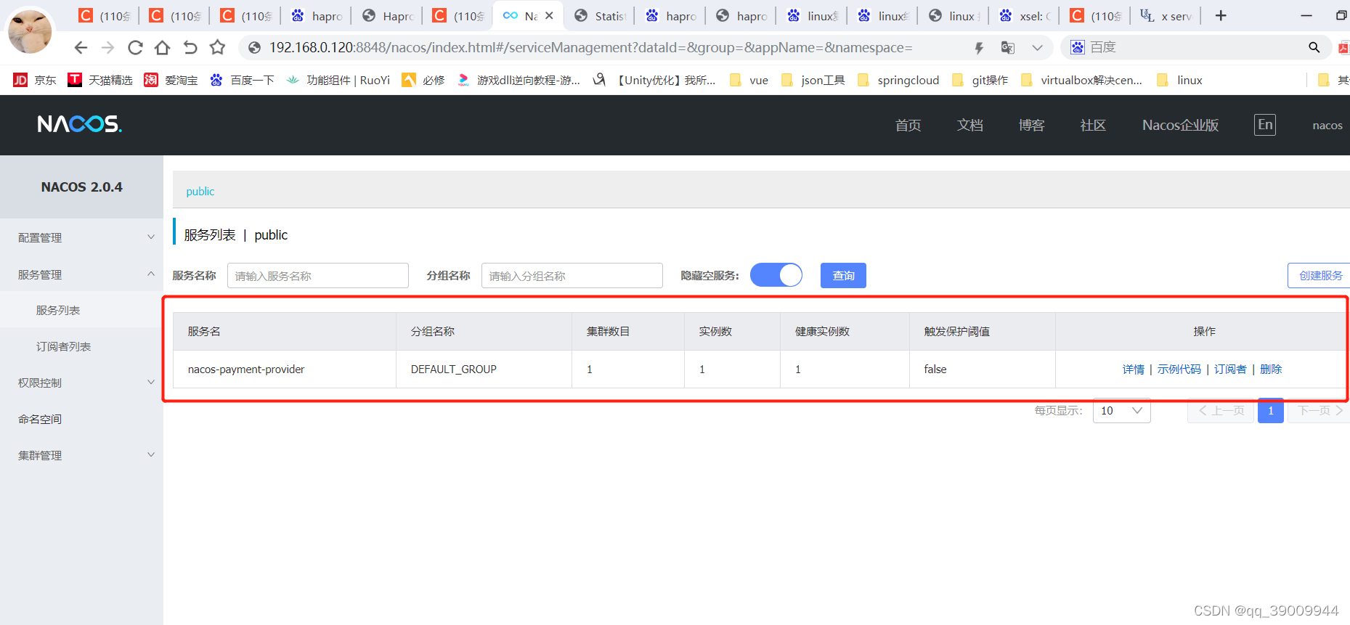The height and width of the screenshot is (625, 1350).
Task: Open the linux bookmark folder
Action: coord(1179,80)
